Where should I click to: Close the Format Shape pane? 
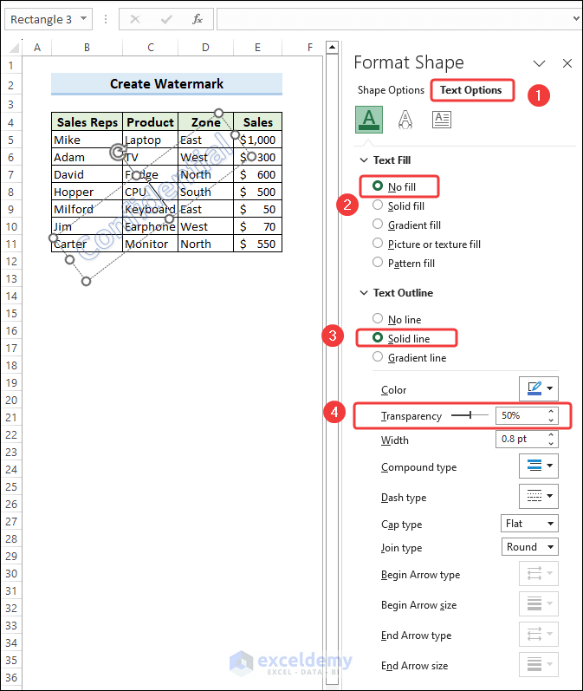pos(567,63)
